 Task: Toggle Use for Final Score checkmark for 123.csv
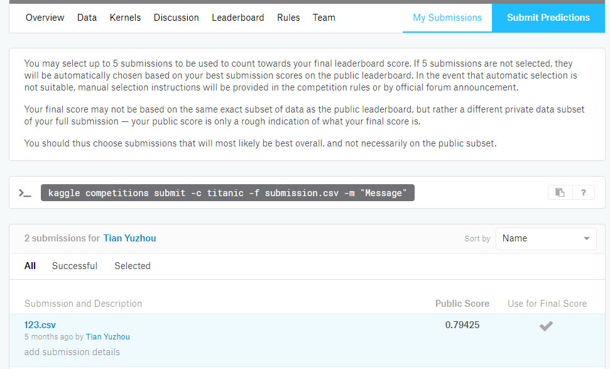(546, 326)
